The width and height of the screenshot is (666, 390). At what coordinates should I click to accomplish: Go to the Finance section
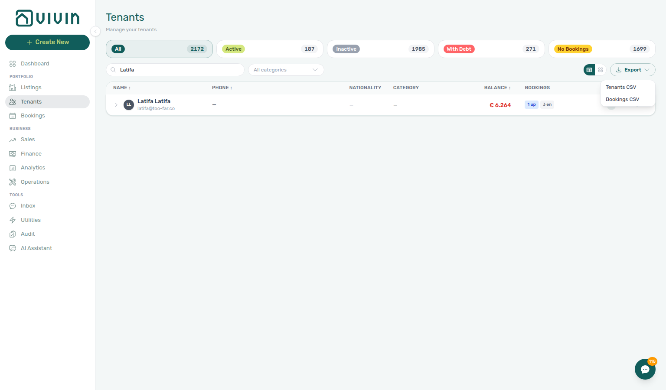coord(47,154)
